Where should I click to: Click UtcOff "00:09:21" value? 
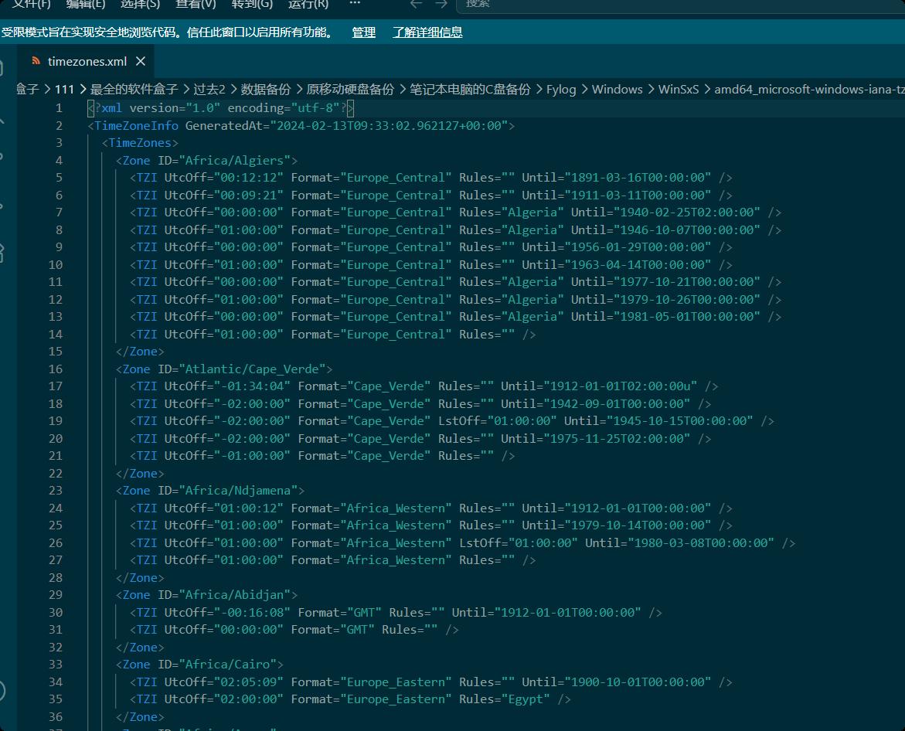click(x=249, y=195)
